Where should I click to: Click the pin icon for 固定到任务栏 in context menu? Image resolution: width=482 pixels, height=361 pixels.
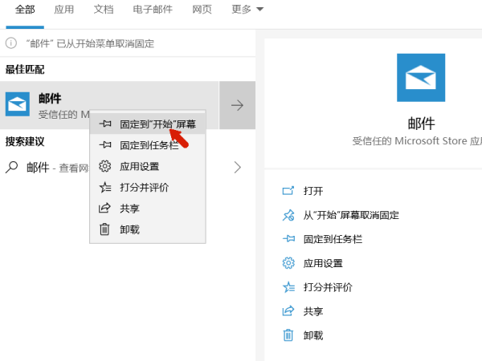[x=104, y=144]
